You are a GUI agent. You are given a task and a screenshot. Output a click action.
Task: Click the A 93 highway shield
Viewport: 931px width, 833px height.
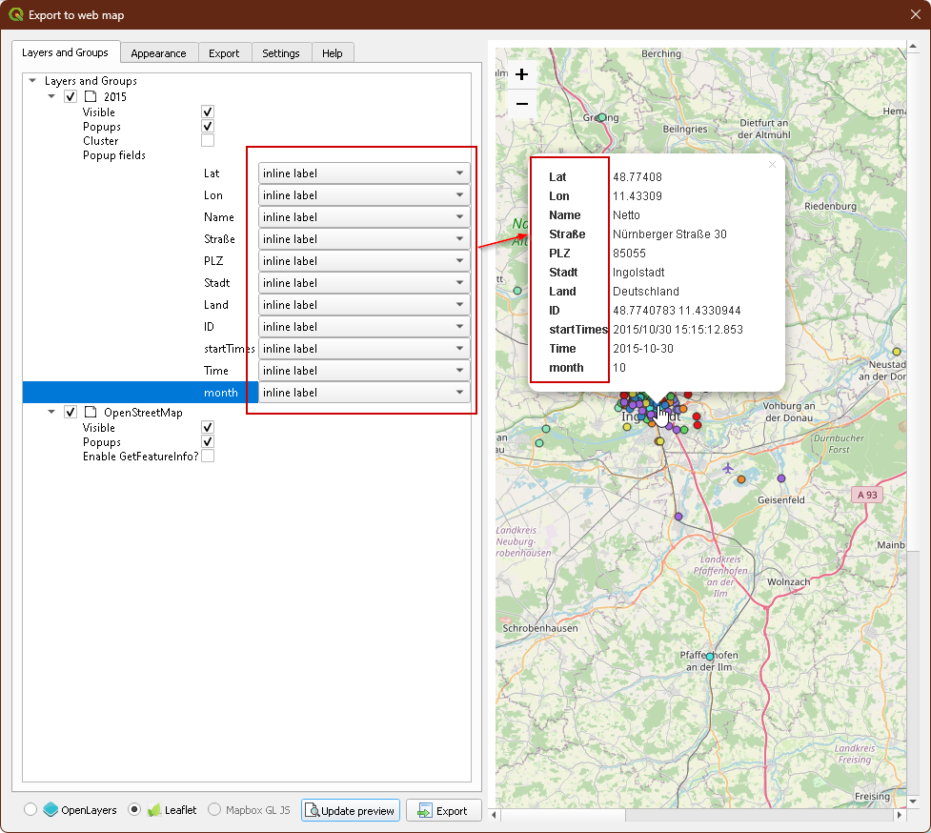[x=866, y=495]
